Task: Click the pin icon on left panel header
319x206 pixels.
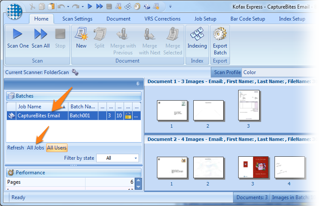Action: point(138,84)
